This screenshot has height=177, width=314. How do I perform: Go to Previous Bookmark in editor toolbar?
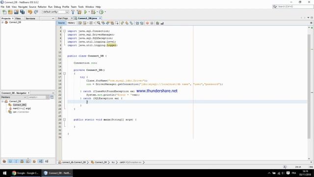point(122,23)
